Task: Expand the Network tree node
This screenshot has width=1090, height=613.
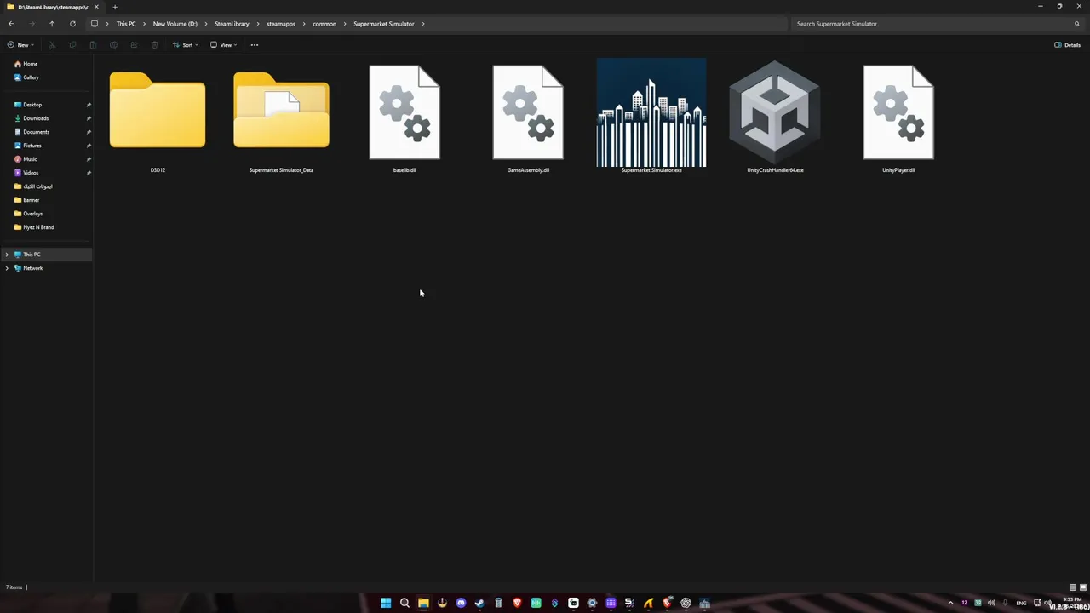Action: 7,268
